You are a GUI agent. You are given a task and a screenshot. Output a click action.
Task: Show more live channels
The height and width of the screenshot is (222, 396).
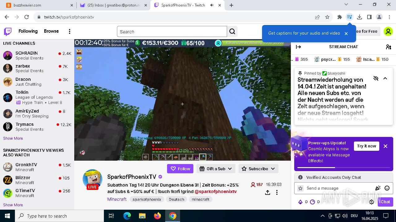13,138
